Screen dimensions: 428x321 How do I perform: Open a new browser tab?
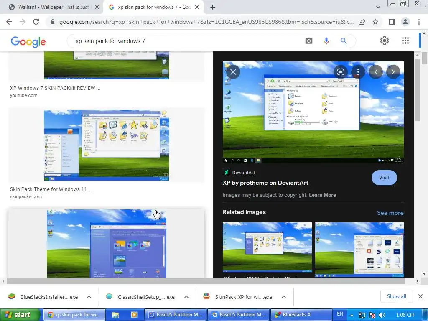tap(213, 8)
